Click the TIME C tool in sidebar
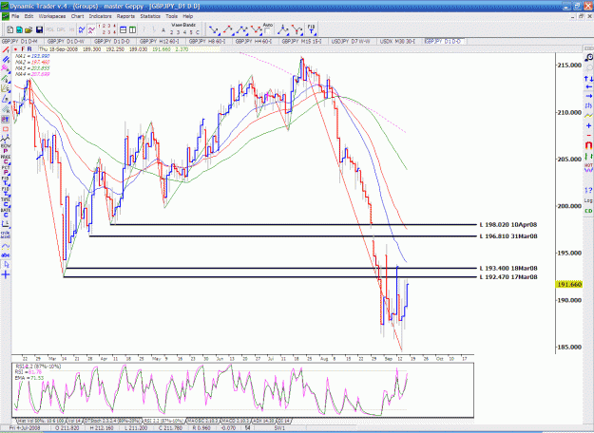Screen dimensions: 594x433 (x=6, y=202)
